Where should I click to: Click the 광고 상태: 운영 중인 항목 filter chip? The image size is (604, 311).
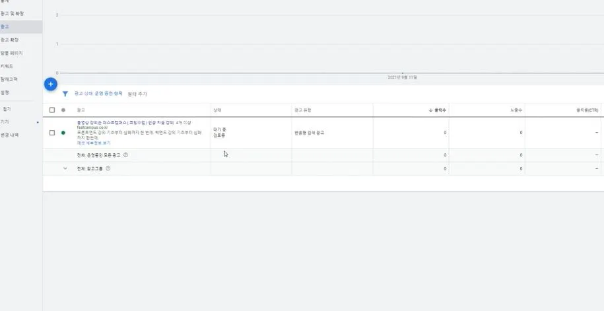98,94
